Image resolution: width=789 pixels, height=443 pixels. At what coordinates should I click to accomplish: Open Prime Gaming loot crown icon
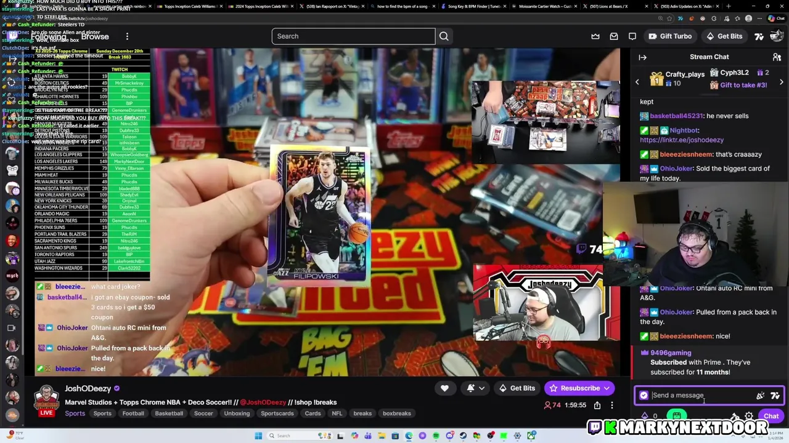click(595, 36)
